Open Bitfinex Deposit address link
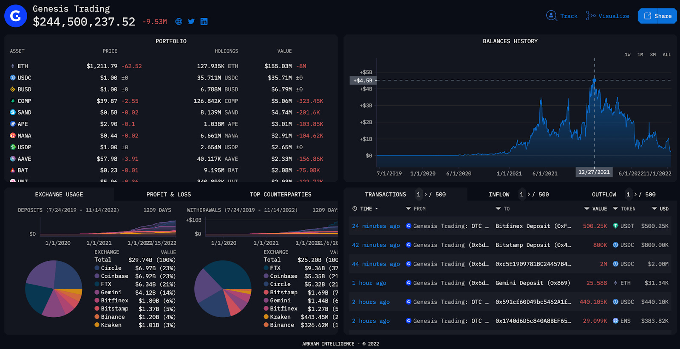Screen dimensions: 680x349 click(533, 226)
